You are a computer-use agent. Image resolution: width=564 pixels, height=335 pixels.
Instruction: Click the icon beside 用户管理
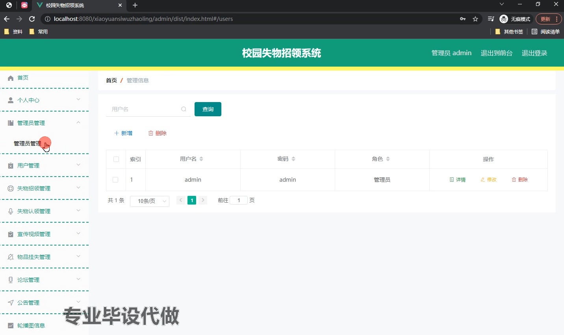pos(11,166)
